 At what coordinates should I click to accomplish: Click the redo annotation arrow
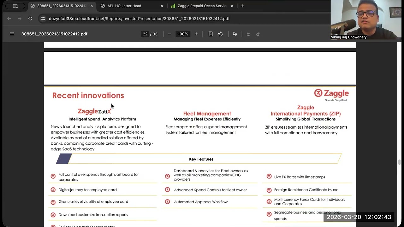point(258,34)
